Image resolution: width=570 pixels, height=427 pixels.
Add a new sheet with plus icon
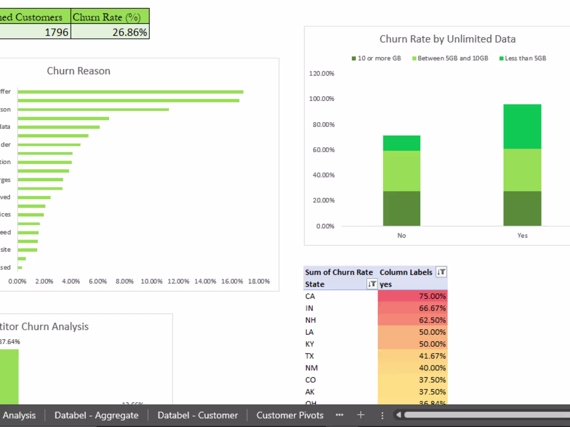361,415
